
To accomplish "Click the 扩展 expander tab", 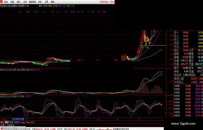I will pyautogui.click(x=3, y=125).
